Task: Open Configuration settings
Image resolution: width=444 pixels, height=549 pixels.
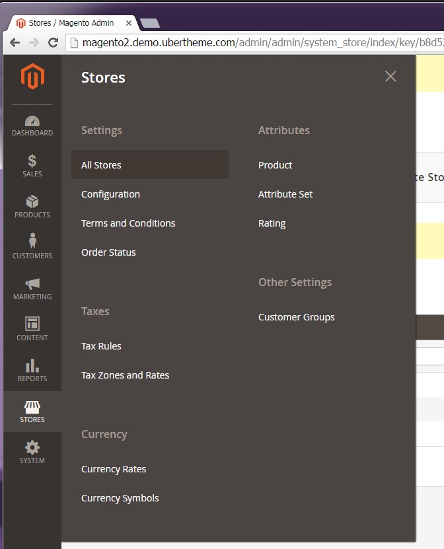Action: (x=110, y=194)
